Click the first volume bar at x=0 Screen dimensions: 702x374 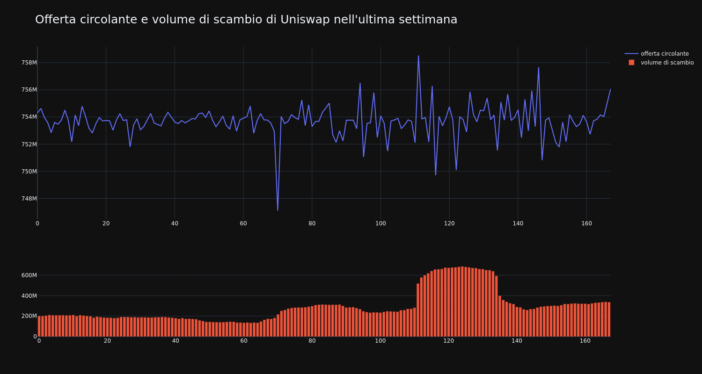(39, 326)
